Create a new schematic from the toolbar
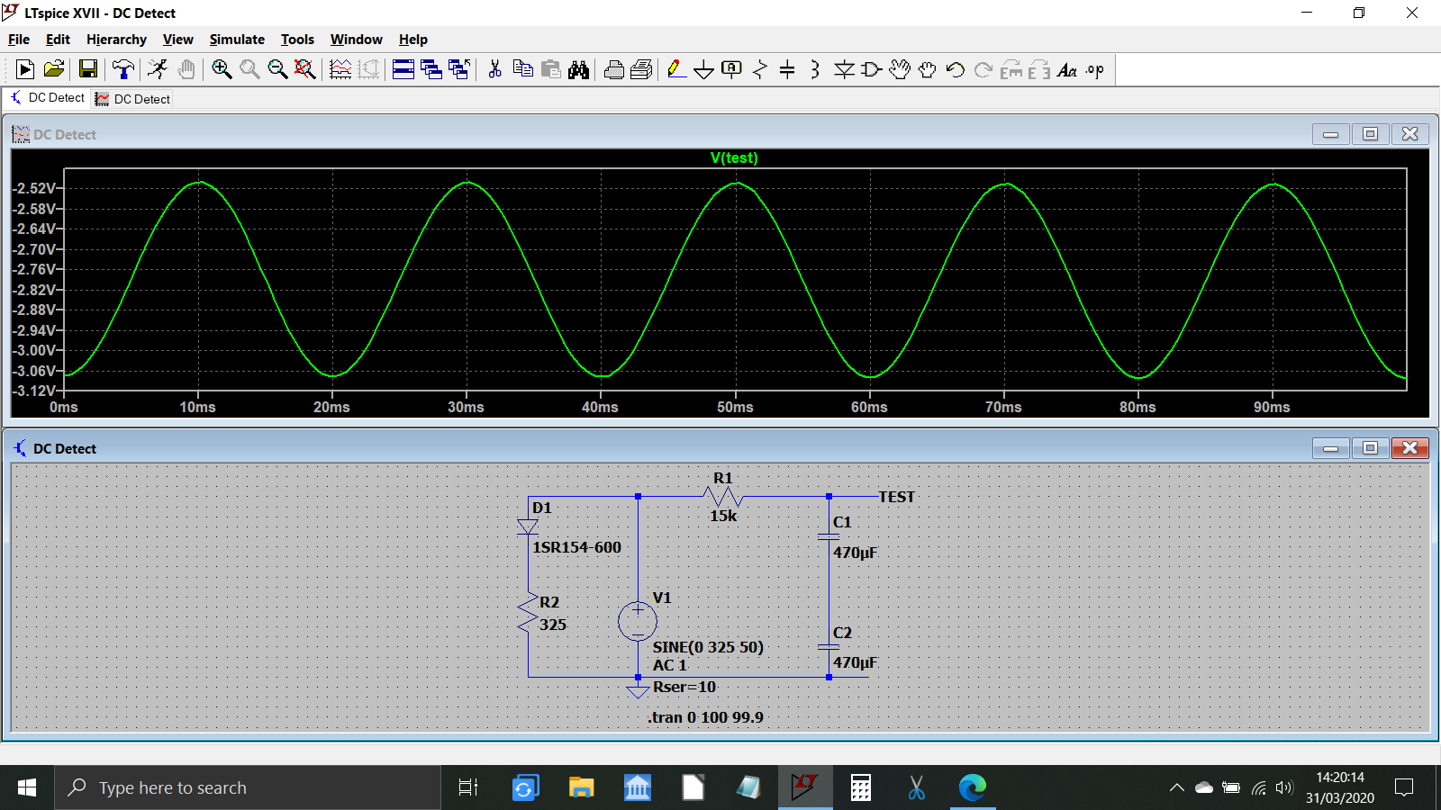Viewport: 1441px width, 810px height. click(x=25, y=69)
